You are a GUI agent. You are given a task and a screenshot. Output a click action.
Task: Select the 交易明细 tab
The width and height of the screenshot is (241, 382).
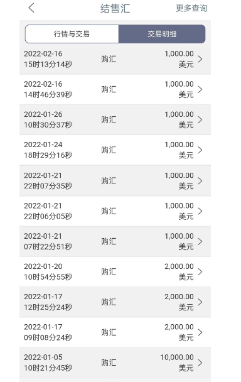[162, 34]
